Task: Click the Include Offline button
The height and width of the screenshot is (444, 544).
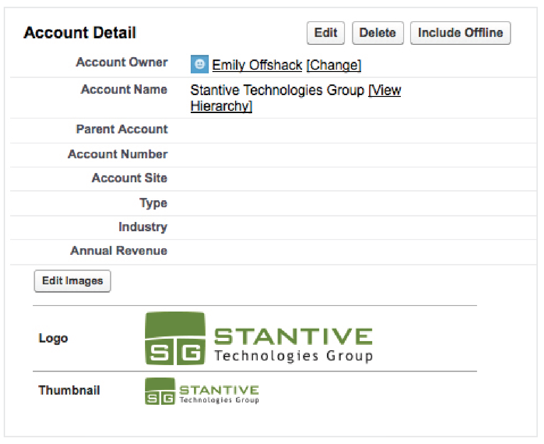Action: click(460, 33)
